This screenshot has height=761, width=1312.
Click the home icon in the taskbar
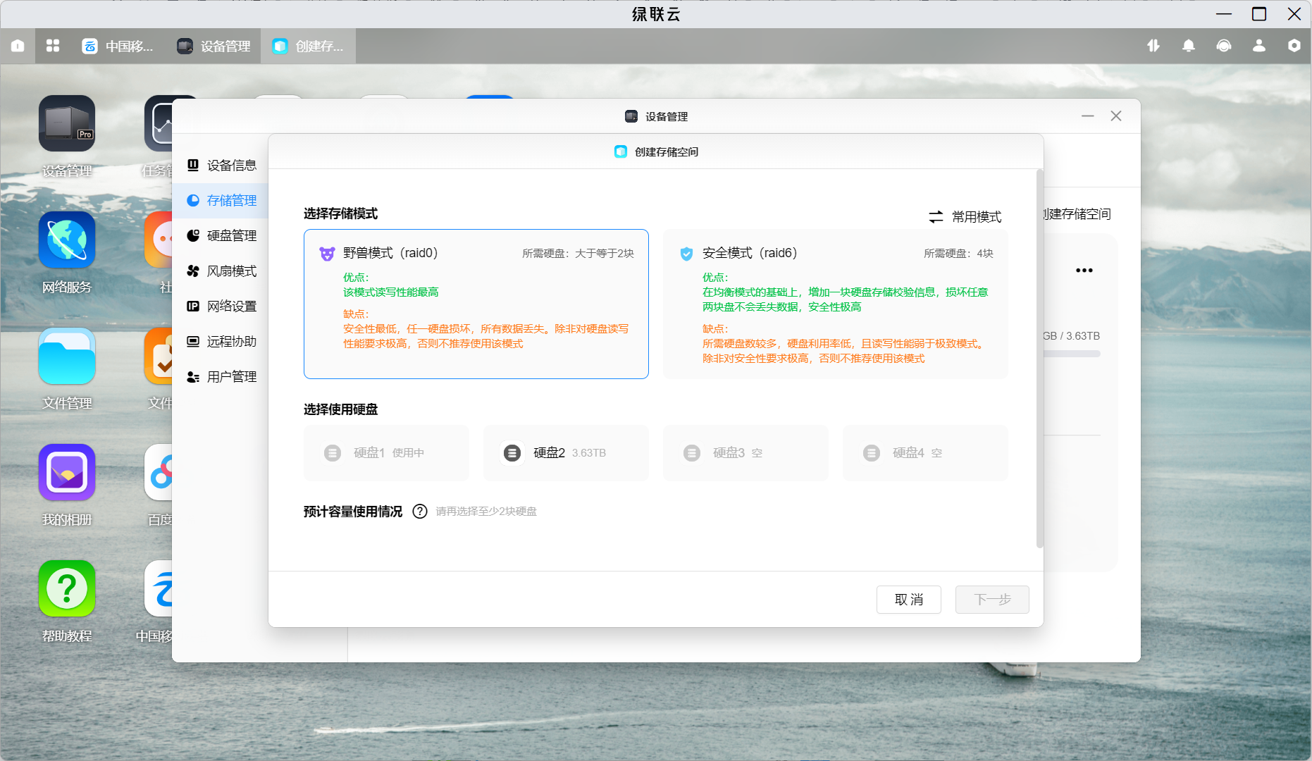18,46
